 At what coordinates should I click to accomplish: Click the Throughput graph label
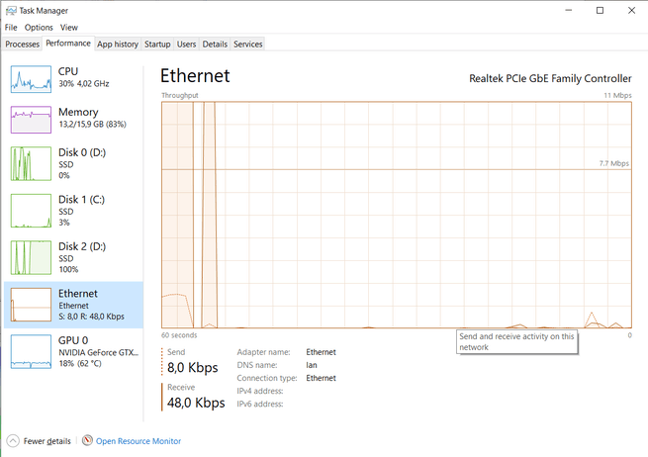[x=180, y=95]
